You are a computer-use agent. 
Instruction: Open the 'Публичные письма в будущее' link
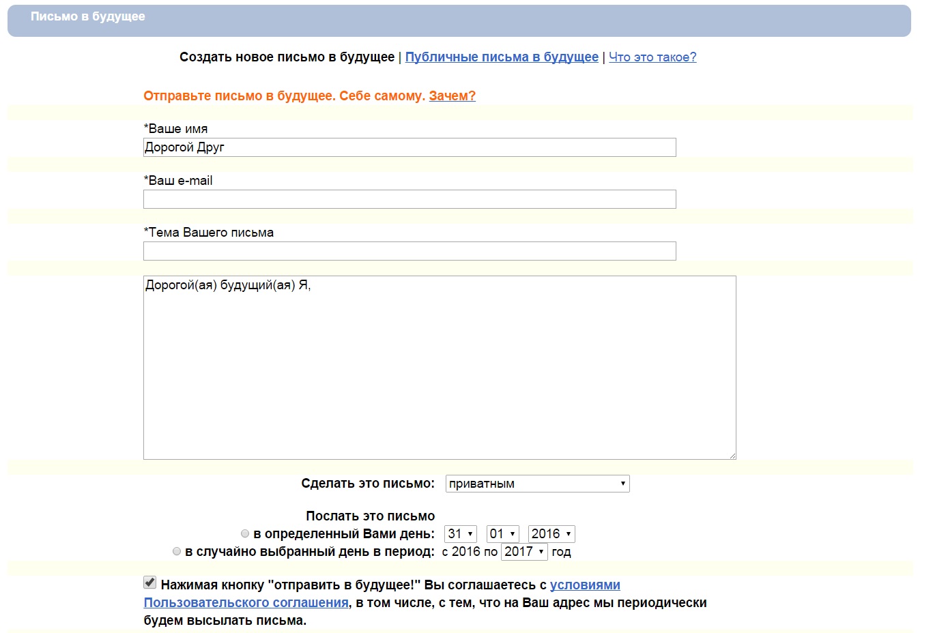(x=502, y=57)
